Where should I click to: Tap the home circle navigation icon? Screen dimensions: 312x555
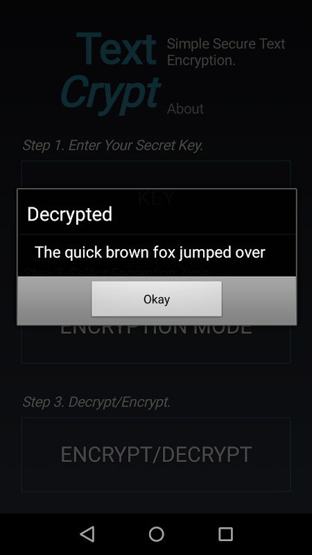(156, 533)
